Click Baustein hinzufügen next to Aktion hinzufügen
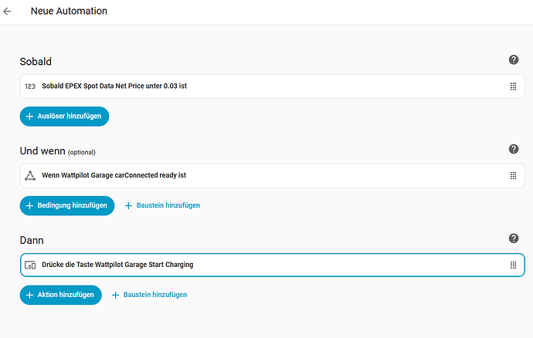Image resolution: width=533 pixels, height=338 pixels. pyautogui.click(x=149, y=295)
